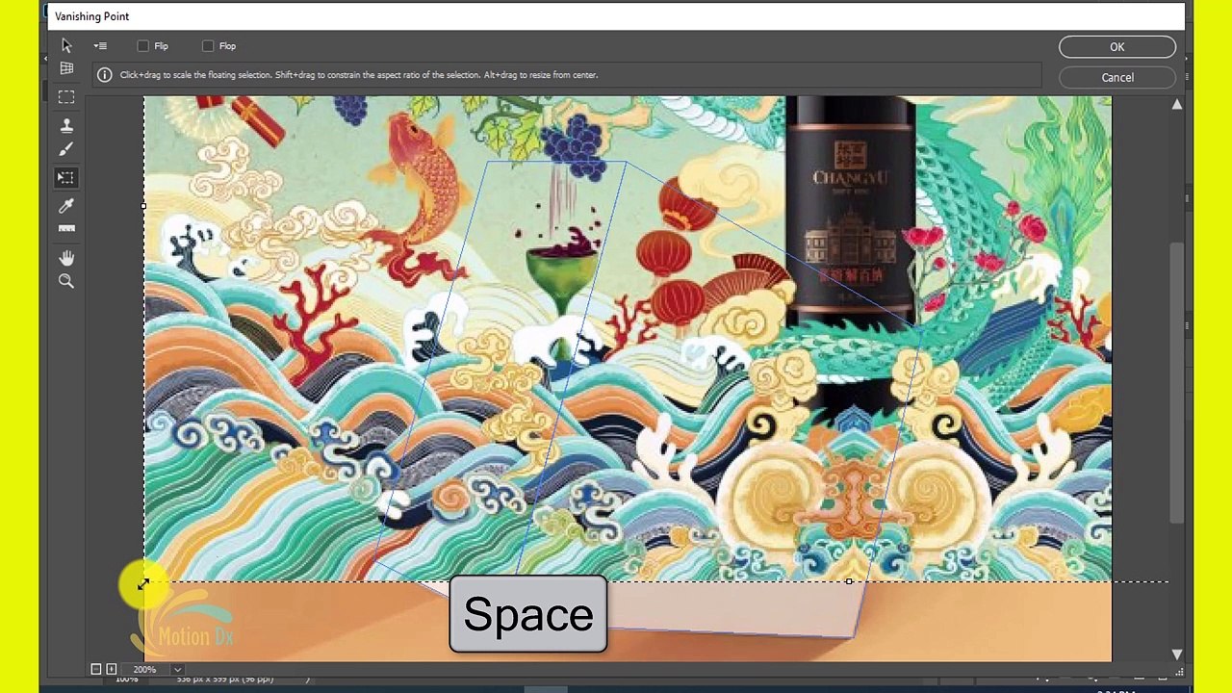Enable the Flop checkbox
The height and width of the screenshot is (693, 1232).
(x=208, y=46)
